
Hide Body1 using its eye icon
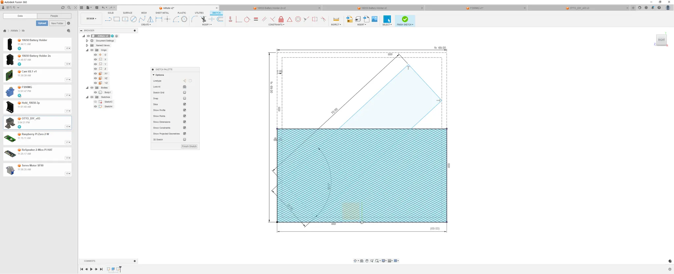click(x=95, y=92)
